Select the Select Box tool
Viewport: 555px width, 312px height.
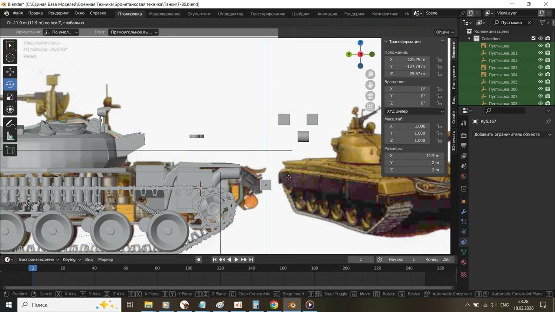tap(10, 45)
